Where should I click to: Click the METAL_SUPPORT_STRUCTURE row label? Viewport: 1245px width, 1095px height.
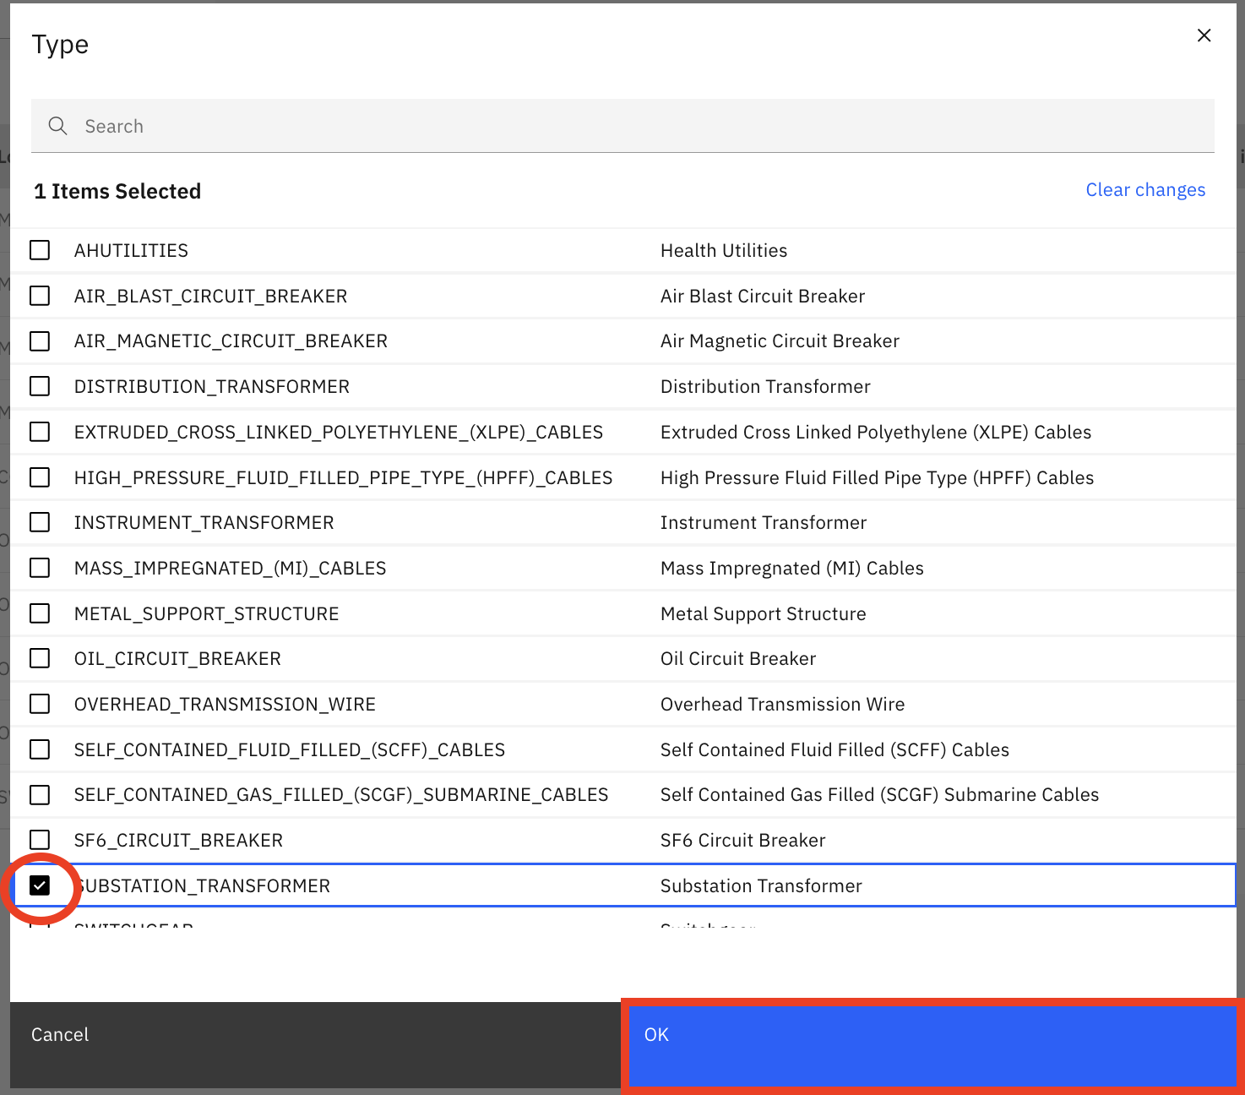tap(206, 613)
